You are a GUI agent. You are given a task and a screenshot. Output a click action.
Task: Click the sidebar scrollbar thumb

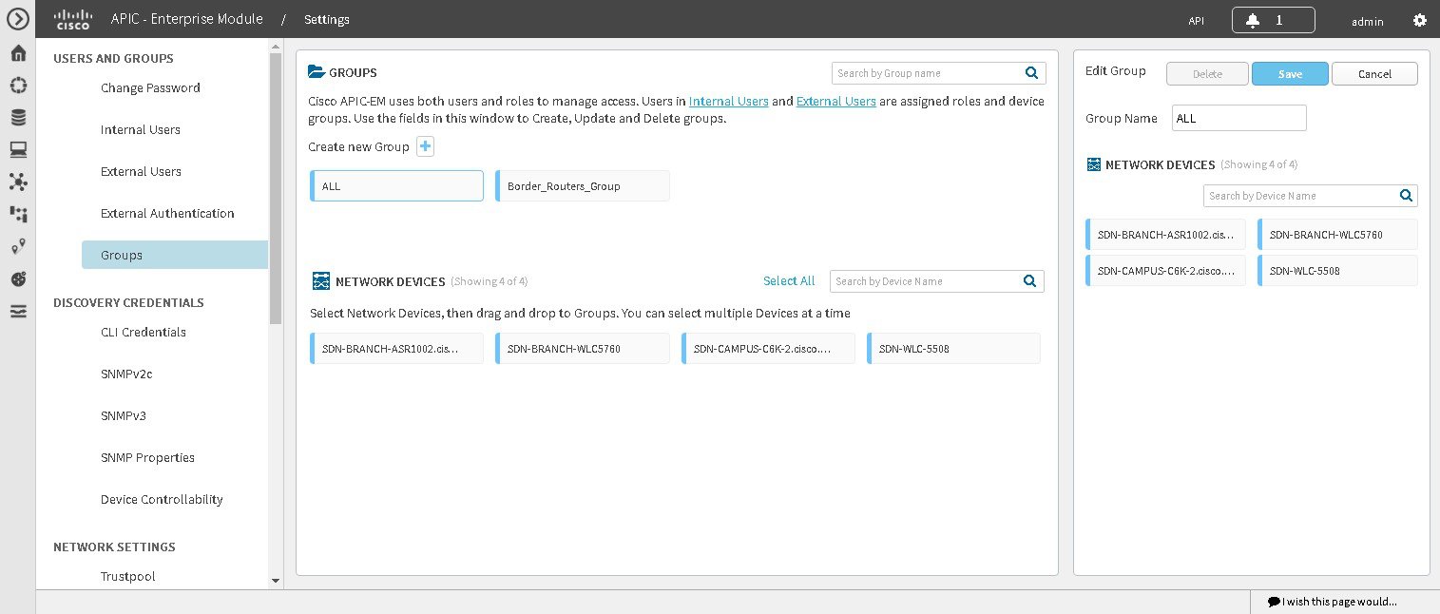point(276,189)
